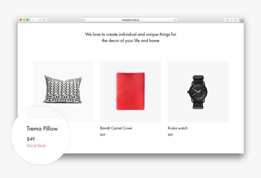This screenshot has height=178, width=261.
Task: Click the address bar showing templates.tilda.ws
Action: (x=131, y=20)
